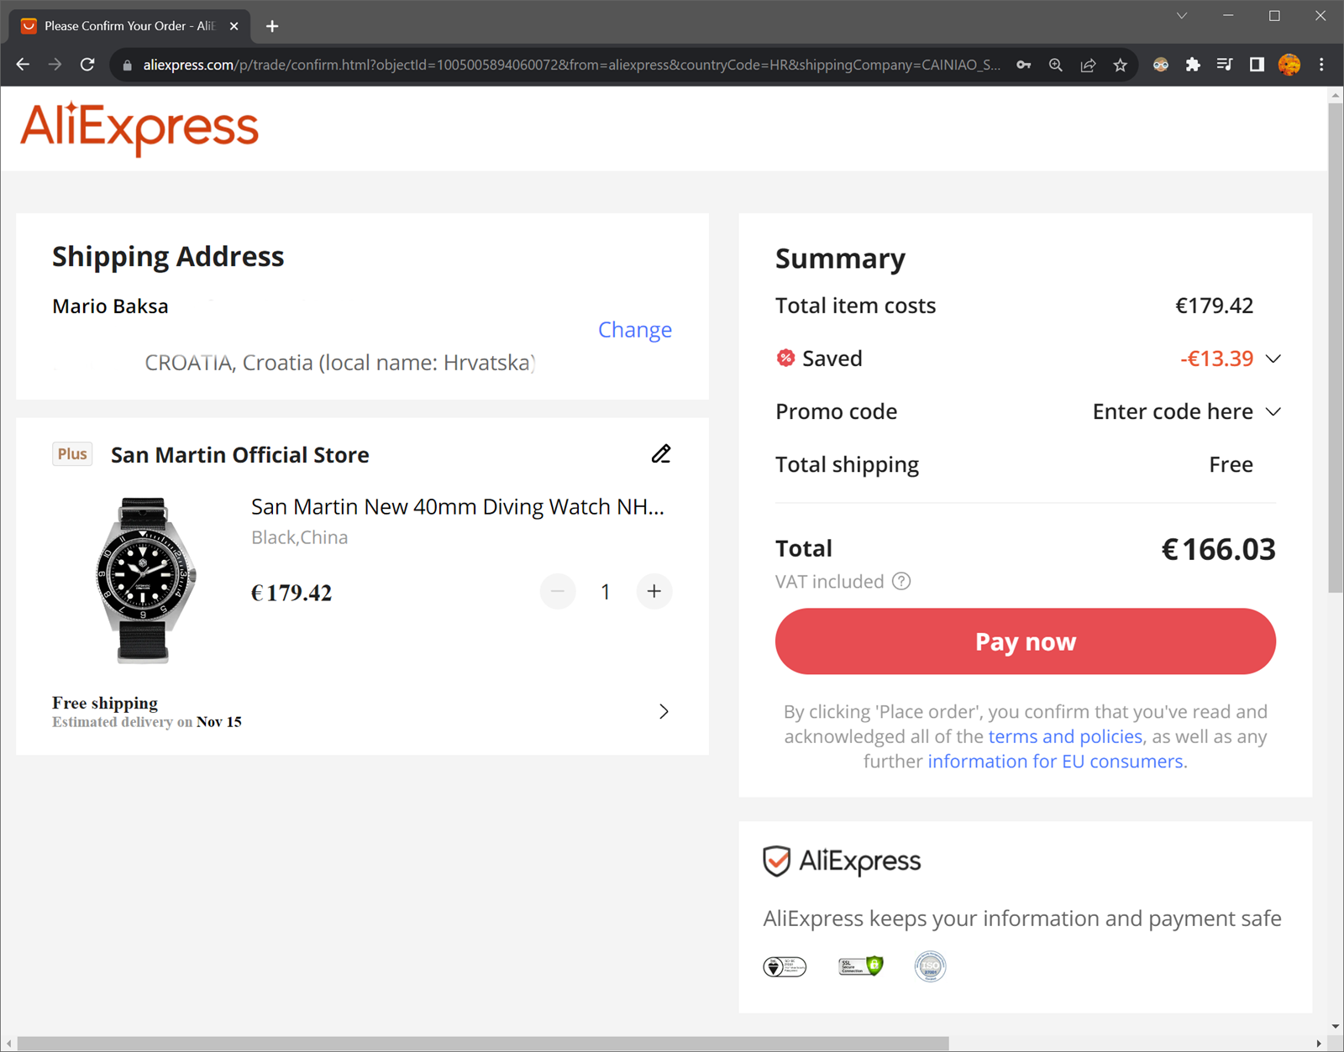Go back using browser back arrow
Screen dimensions: 1344x1052
[23, 65]
